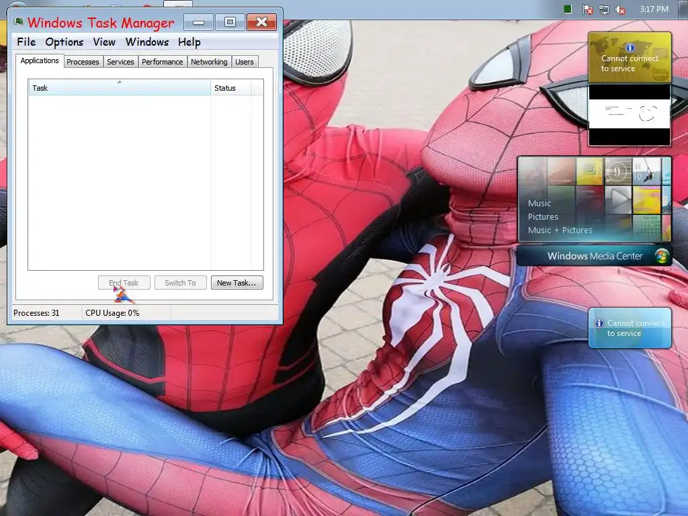This screenshot has height=516, width=688.
Task: Close the Windows Task Manager window
Action: pyautogui.click(x=261, y=22)
